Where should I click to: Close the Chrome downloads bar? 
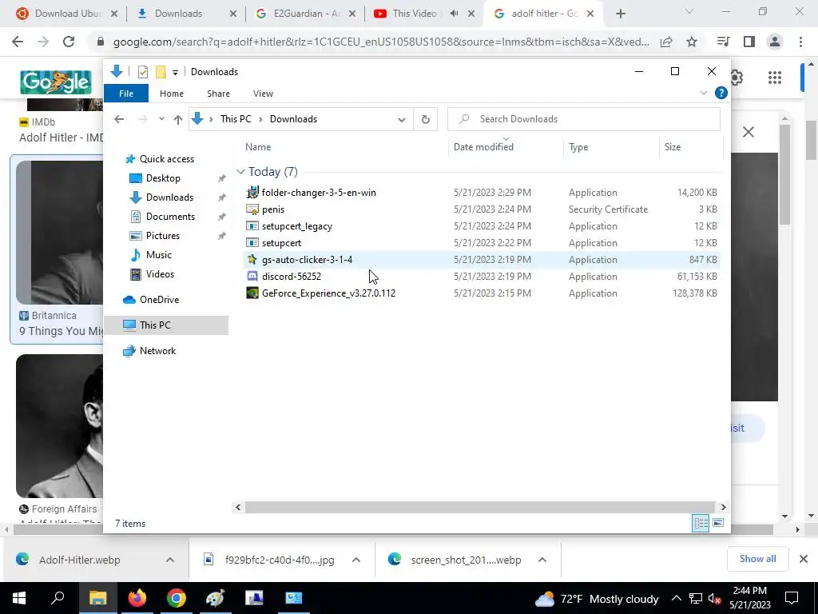pos(804,559)
